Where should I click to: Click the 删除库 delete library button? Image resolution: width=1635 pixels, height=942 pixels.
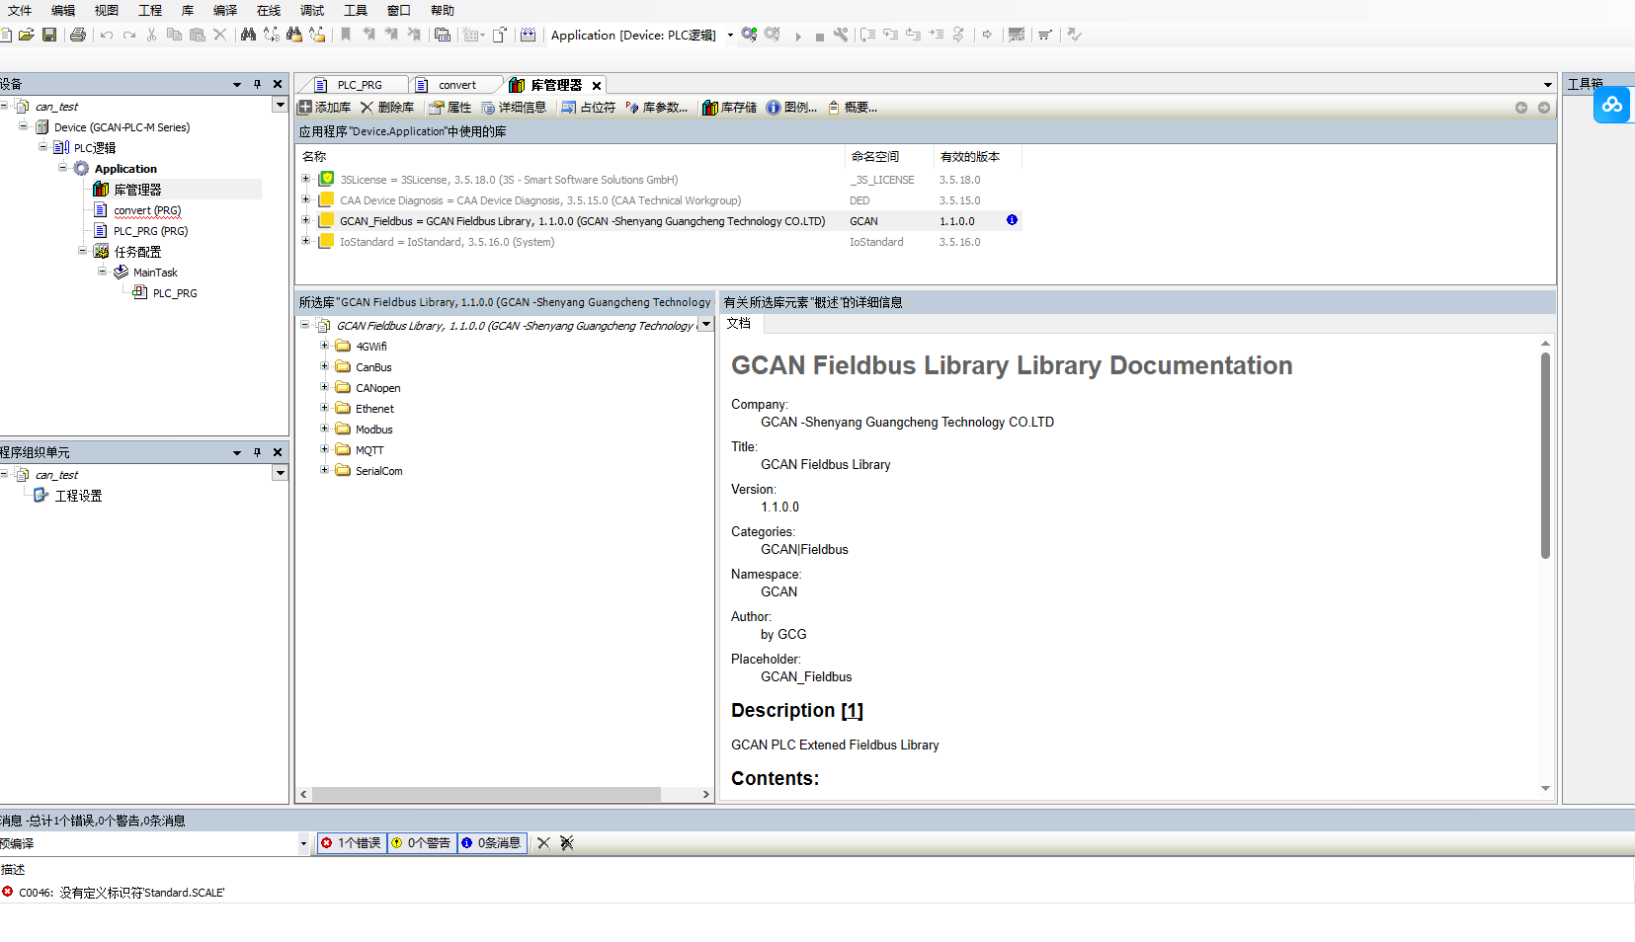pyautogui.click(x=387, y=108)
